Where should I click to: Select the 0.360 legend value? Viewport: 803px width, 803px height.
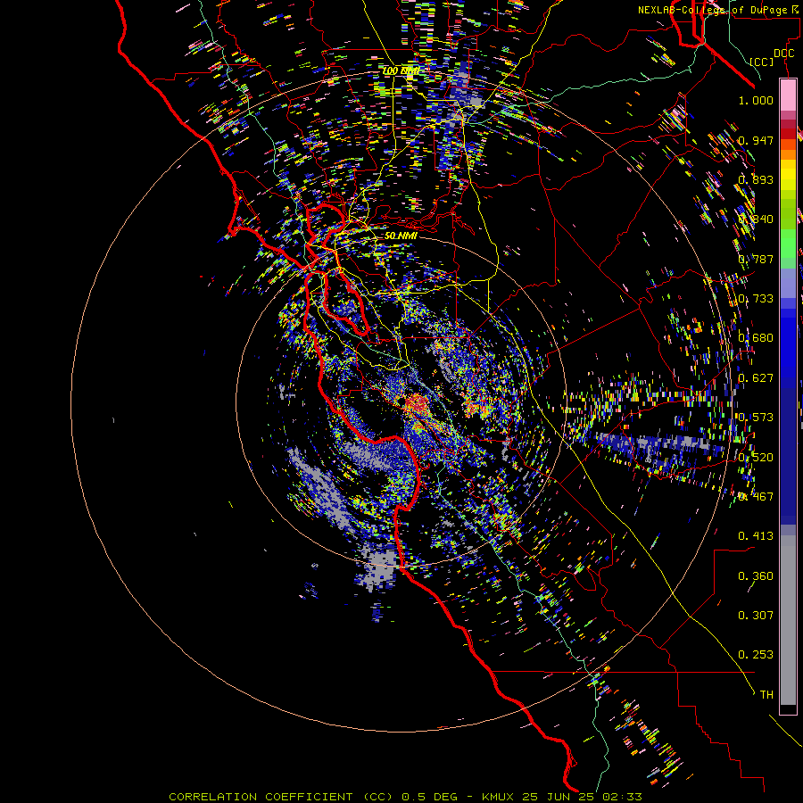[756, 576]
